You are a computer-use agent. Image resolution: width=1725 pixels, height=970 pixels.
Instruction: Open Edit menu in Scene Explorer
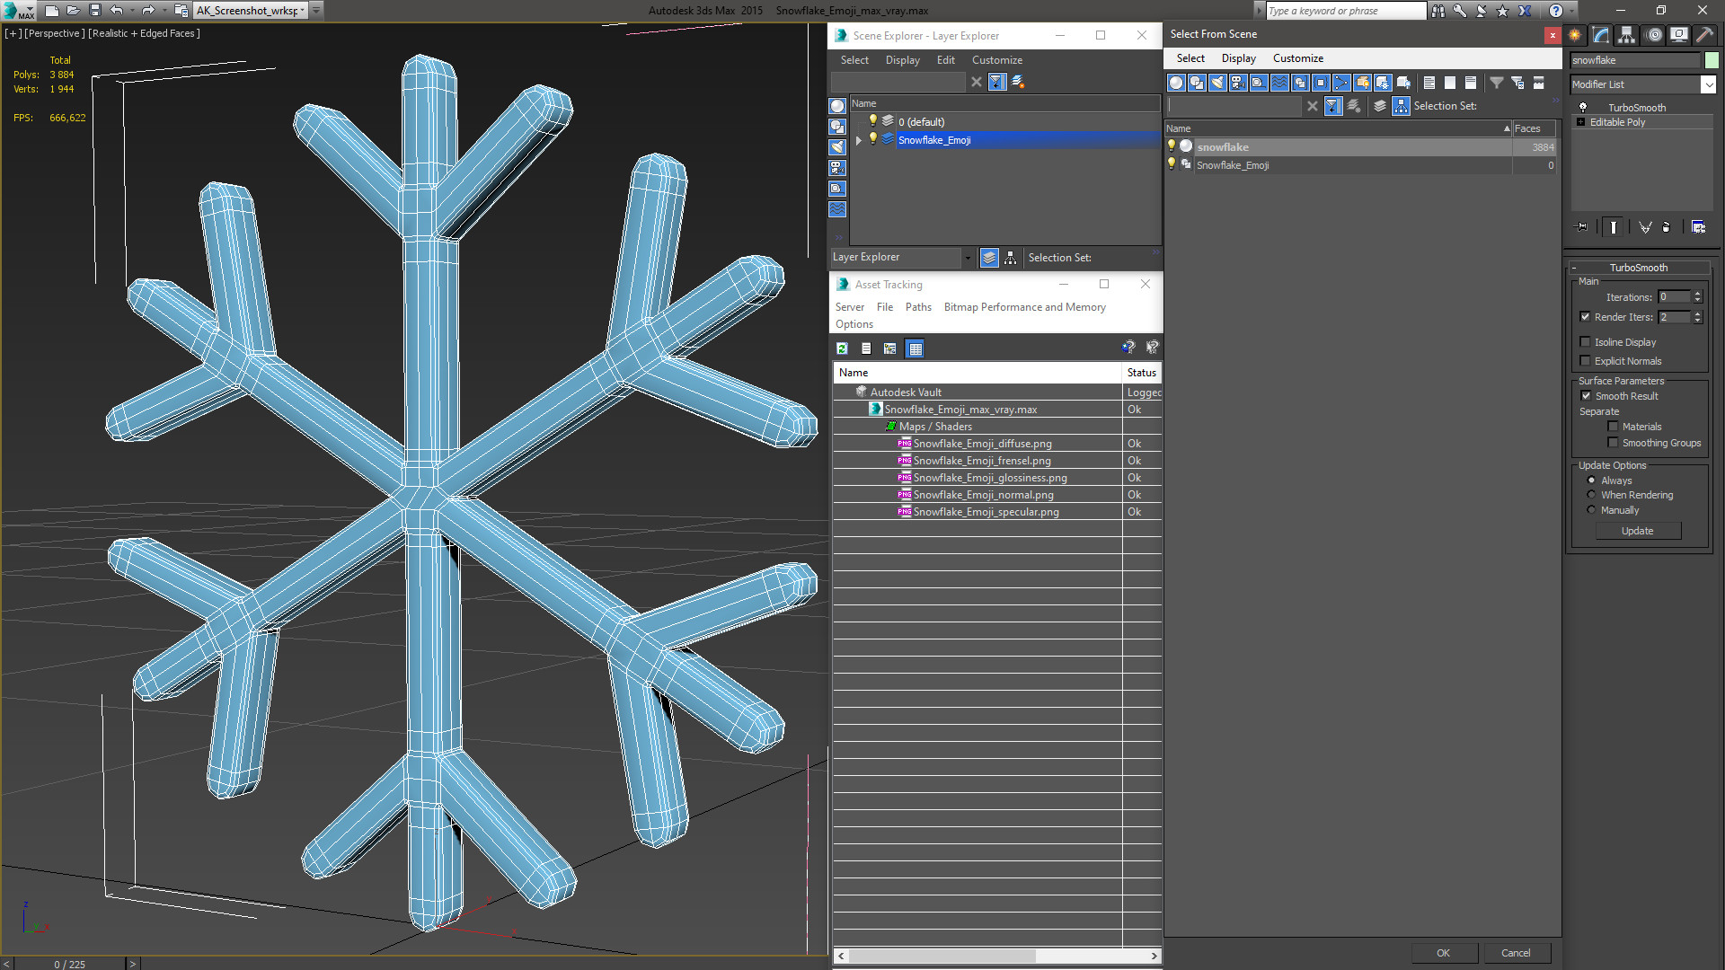tap(945, 60)
